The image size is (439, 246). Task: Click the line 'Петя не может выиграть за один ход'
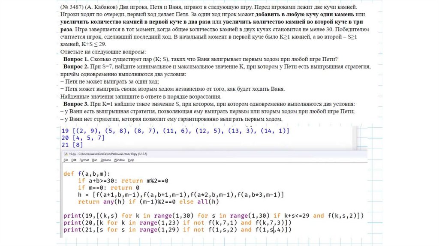pos(110,82)
